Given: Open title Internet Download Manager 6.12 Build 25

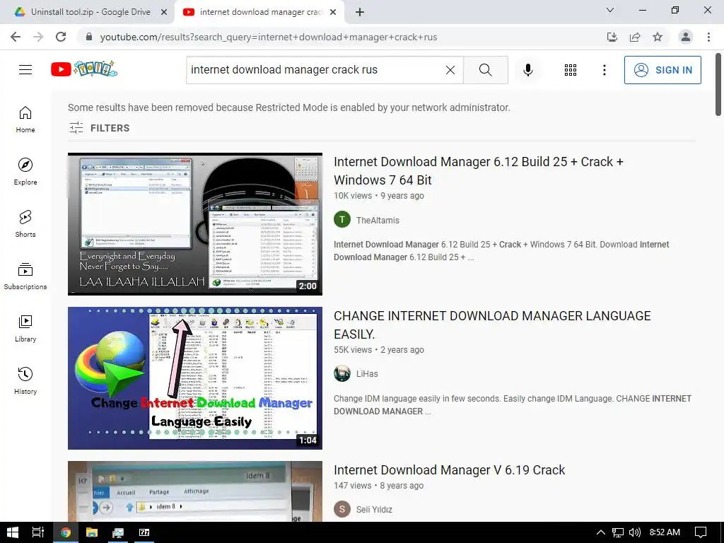Looking at the screenshot, I should (x=479, y=171).
